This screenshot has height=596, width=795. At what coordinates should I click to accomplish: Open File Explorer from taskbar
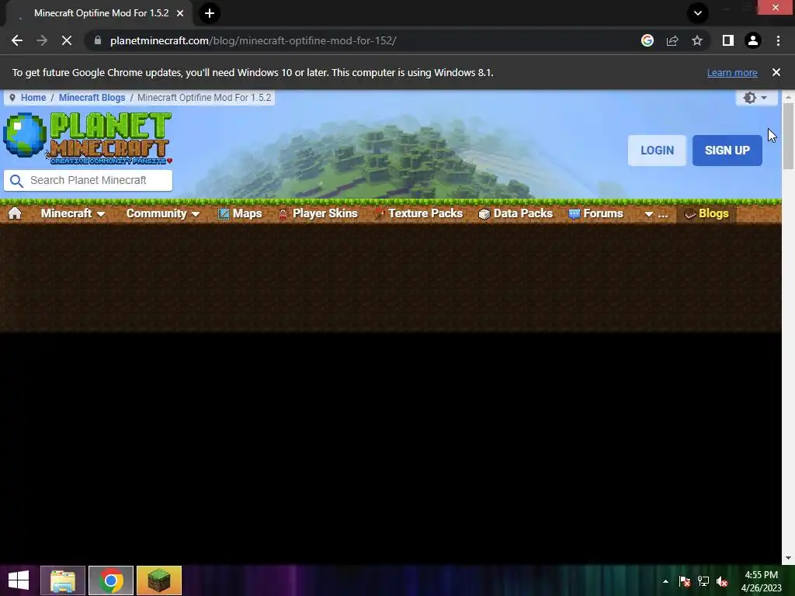pos(63,580)
